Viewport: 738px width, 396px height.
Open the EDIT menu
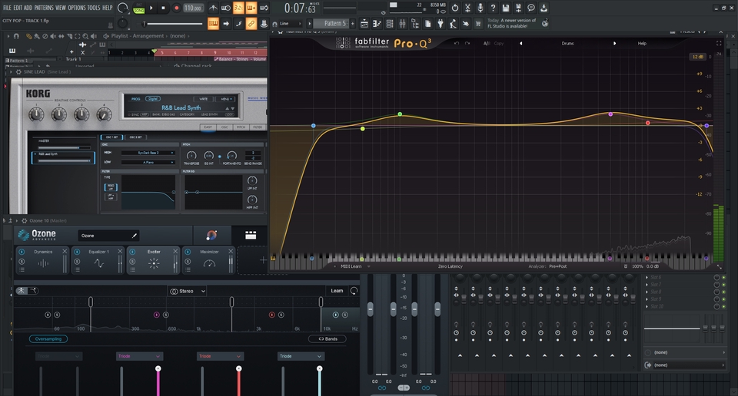[x=18, y=8]
